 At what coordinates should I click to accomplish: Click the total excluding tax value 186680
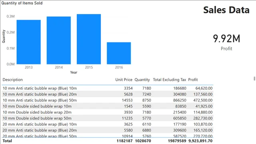click(x=180, y=88)
